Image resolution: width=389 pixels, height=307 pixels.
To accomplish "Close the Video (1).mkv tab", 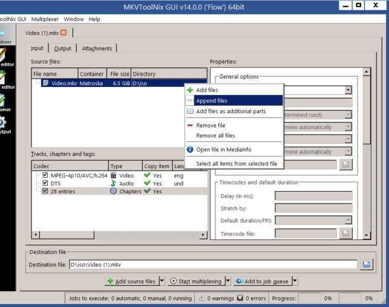I will point(64,33).
